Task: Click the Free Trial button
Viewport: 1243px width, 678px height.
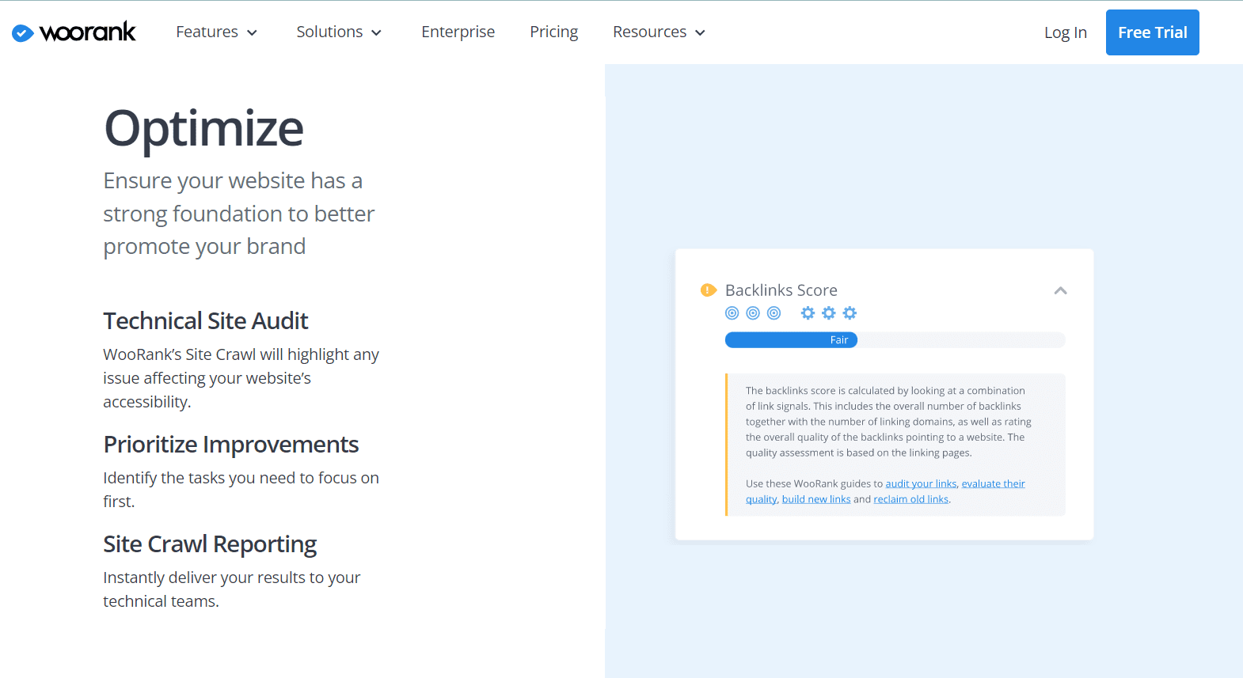Action: pos(1152,32)
